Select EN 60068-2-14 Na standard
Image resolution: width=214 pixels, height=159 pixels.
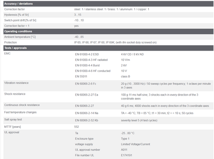(86, 113)
